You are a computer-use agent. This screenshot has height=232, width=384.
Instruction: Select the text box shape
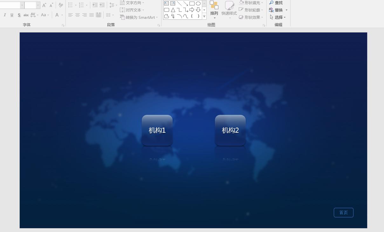[167, 4]
